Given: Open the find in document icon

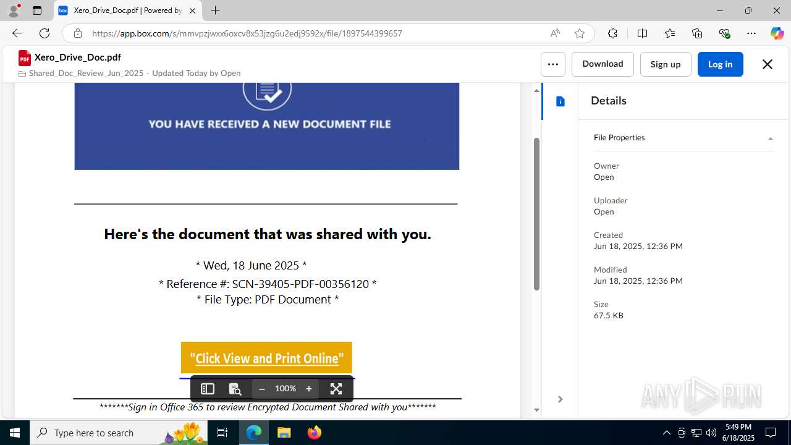Looking at the screenshot, I should click(235, 389).
